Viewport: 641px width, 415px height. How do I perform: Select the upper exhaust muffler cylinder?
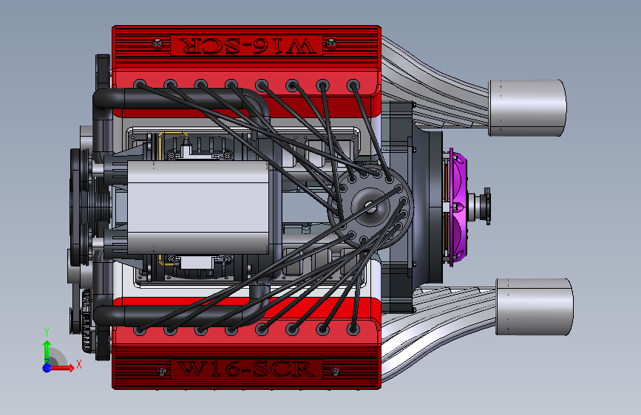point(527,108)
